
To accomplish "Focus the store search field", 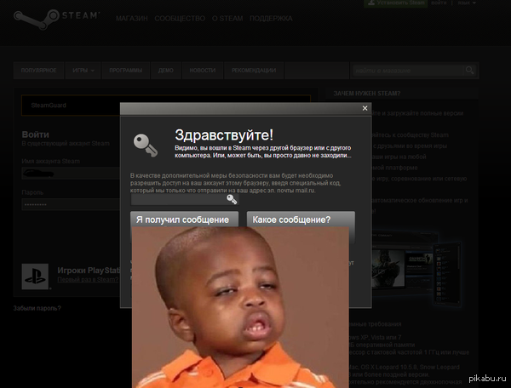I will coord(407,71).
